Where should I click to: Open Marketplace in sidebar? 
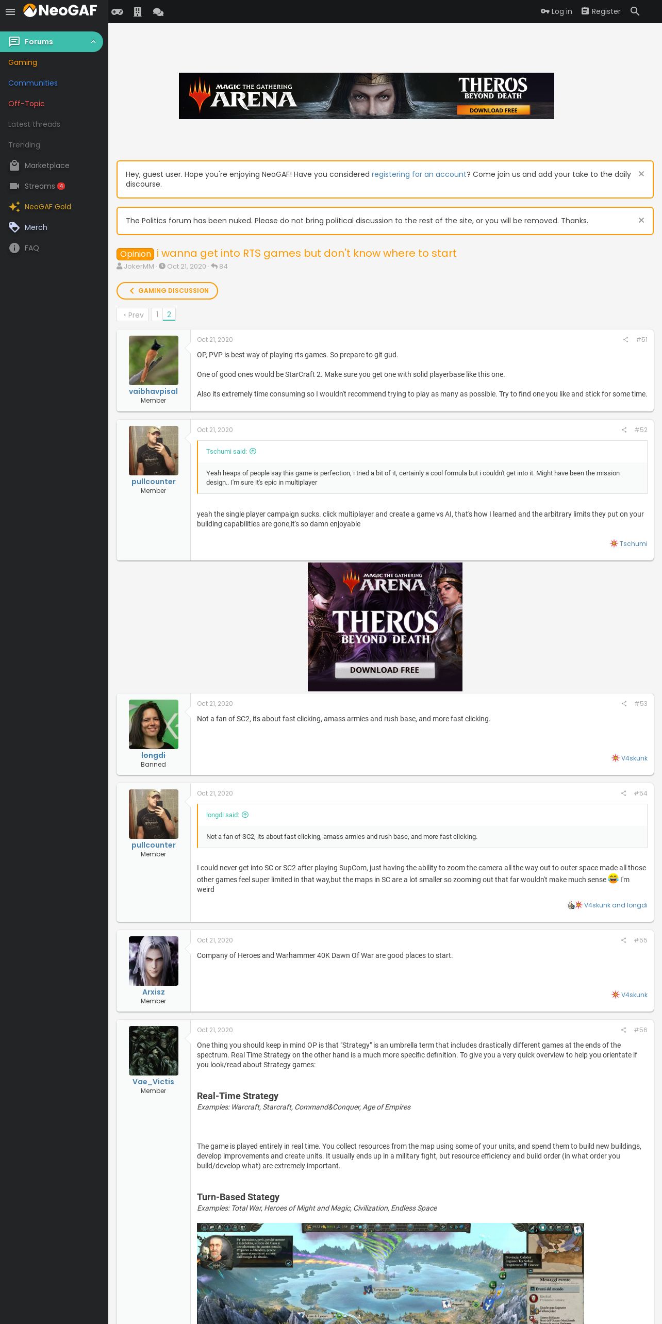click(x=46, y=165)
